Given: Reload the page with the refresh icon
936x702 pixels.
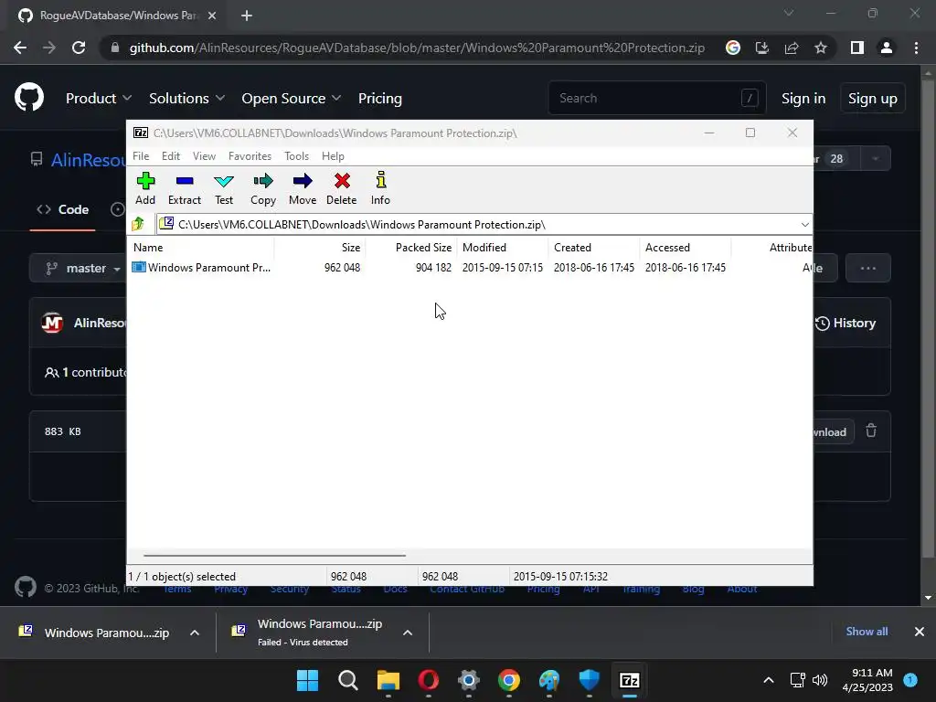Looking at the screenshot, I should click(79, 48).
